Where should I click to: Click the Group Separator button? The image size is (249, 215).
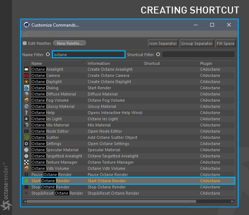click(197, 43)
